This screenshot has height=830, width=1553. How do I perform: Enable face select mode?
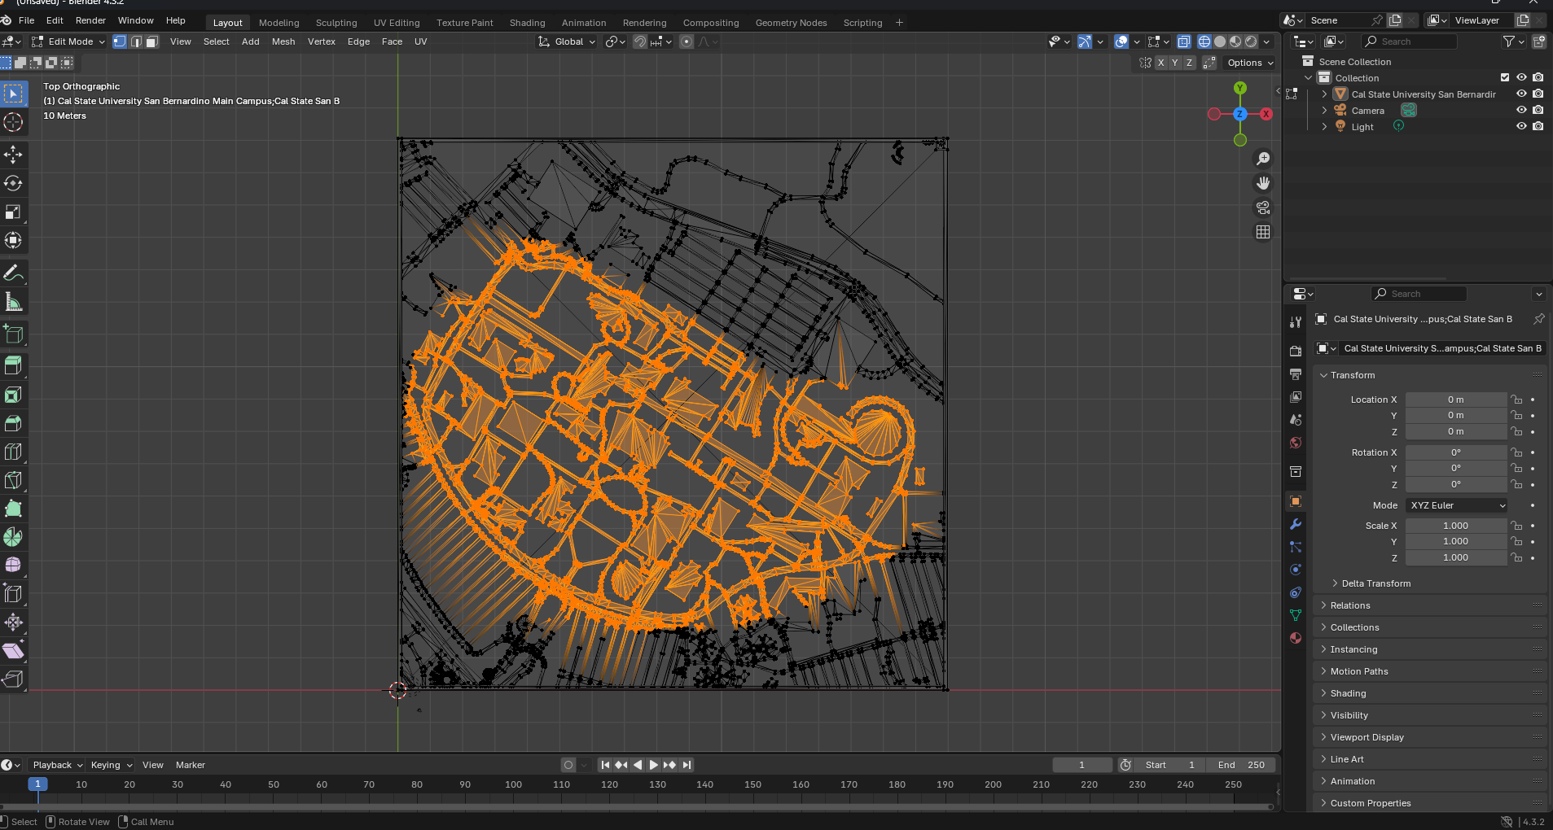pos(151,41)
